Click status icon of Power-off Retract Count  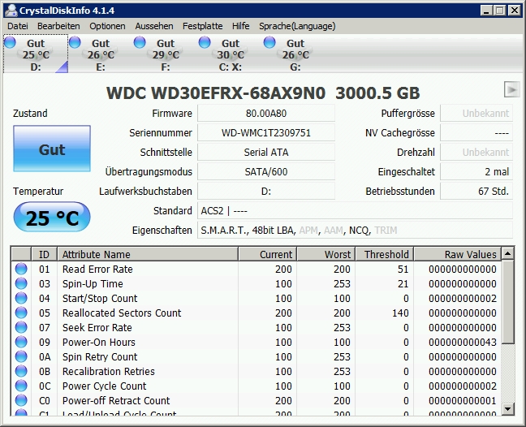click(21, 400)
